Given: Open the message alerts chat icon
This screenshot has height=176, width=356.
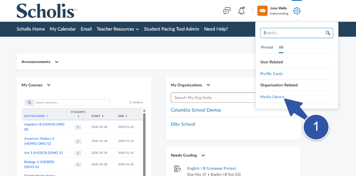Looking at the screenshot, I should 226,11.
